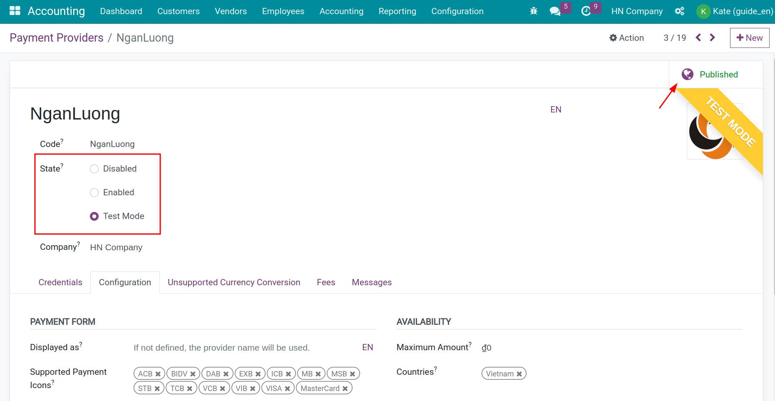The image size is (775, 401).
Task: Switch to the Credentials tab
Action: [60, 282]
